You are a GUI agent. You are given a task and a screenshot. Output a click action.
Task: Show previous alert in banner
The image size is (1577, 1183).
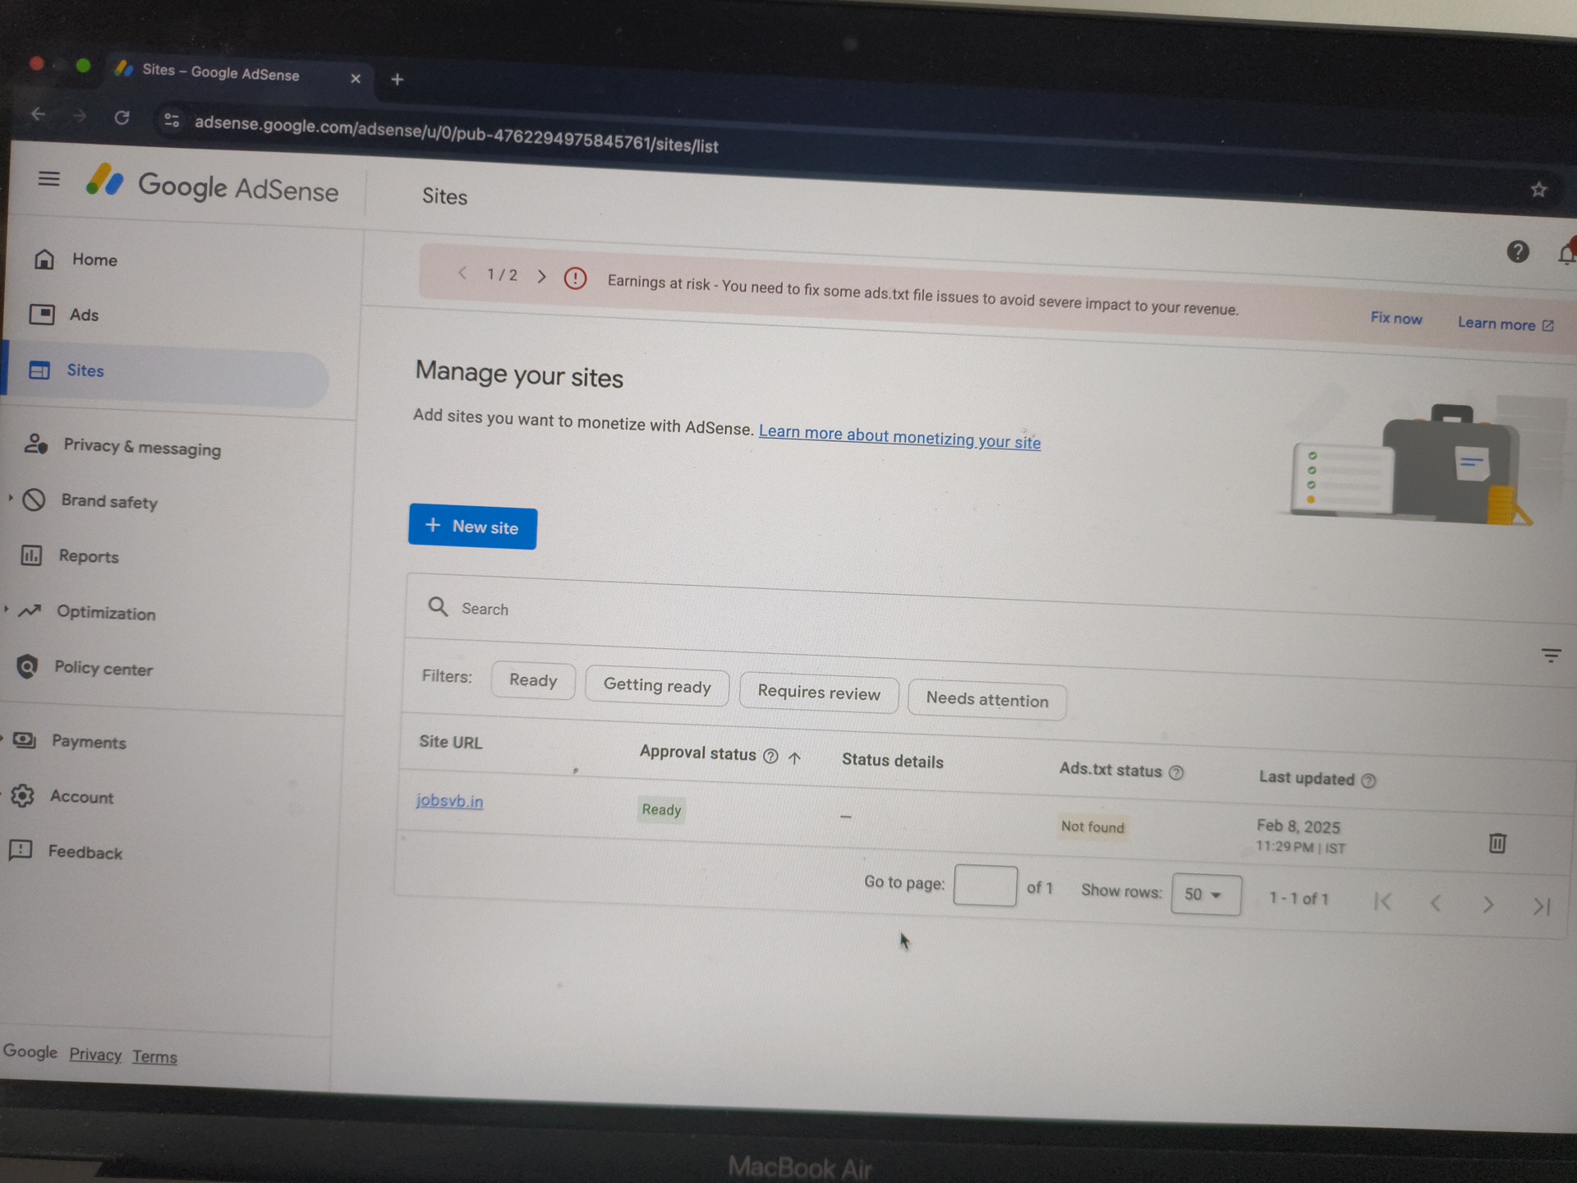coord(462,274)
